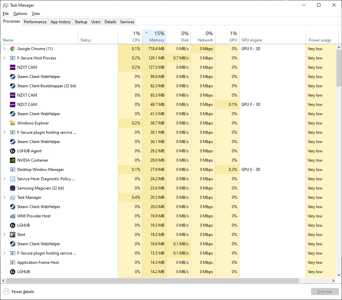Image resolution: width=342 pixels, height=300 pixels.
Task: Sort by Disk column header
Action: [179, 37]
